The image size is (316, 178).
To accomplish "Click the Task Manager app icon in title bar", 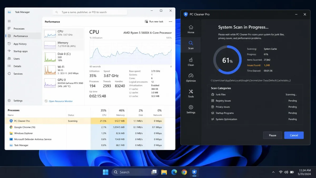I will click(x=9, y=12).
